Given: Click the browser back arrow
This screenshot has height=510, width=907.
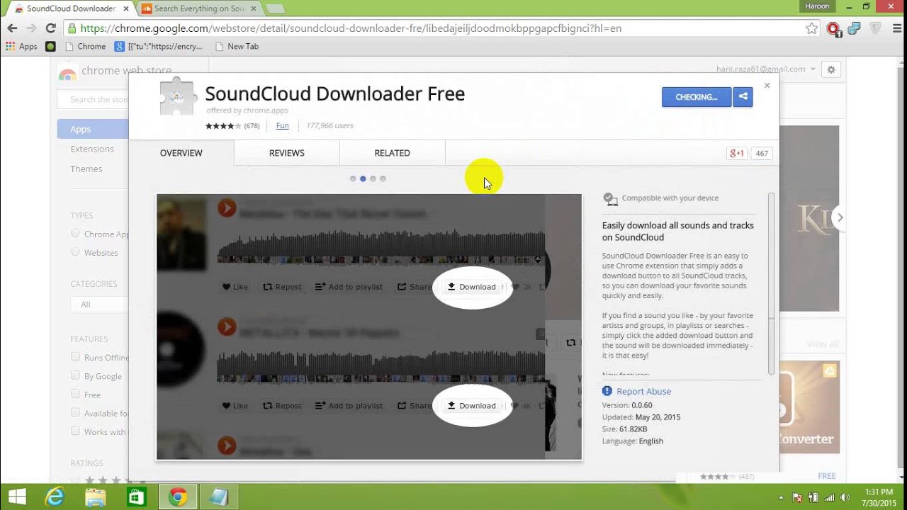Looking at the screenshot, I should click(12, 28).
